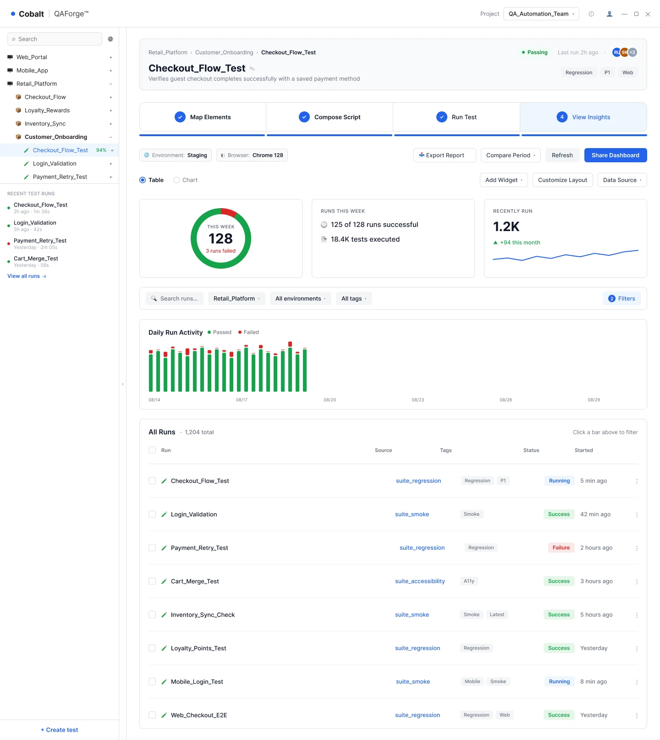
Task: Click plus icon next to Payment_Retry_Test in tree
Action: (x=111, y=177)
